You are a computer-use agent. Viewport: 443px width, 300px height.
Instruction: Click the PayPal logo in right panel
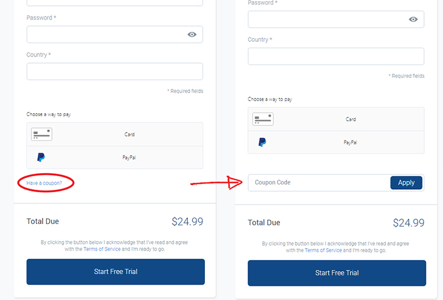coord(262,142)
